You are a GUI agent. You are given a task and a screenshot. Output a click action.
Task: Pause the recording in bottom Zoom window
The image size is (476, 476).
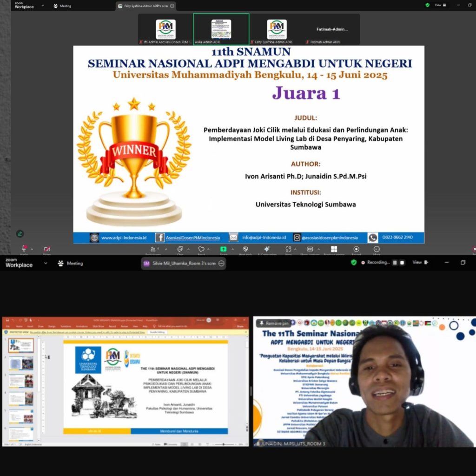pyautogui.click(x=395, y=263)
